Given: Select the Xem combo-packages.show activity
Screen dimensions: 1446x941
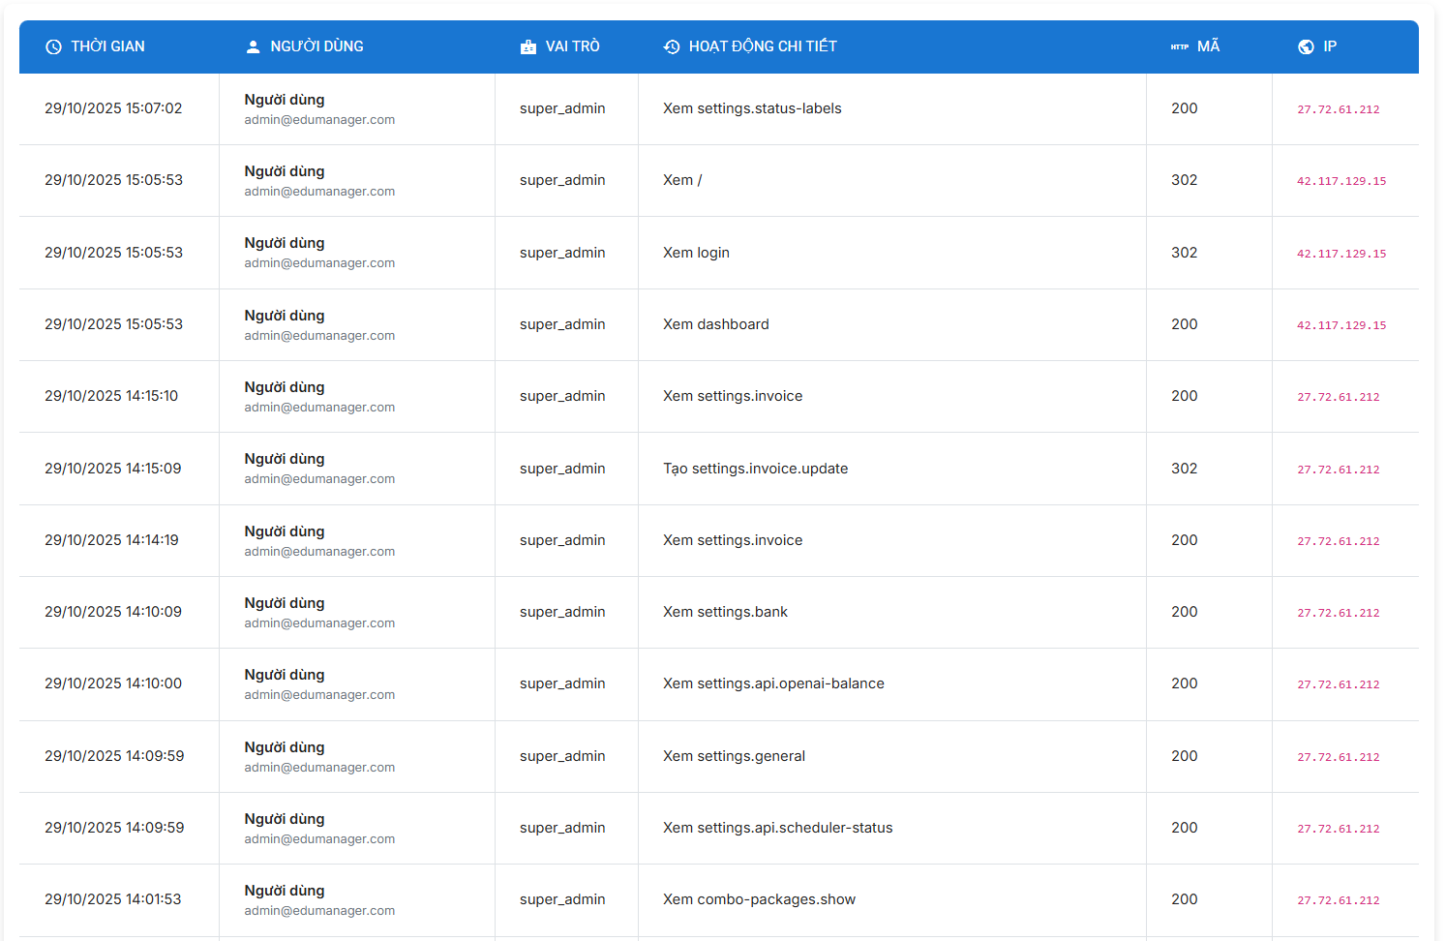Looking at the screenshot, I should (759, 899).
